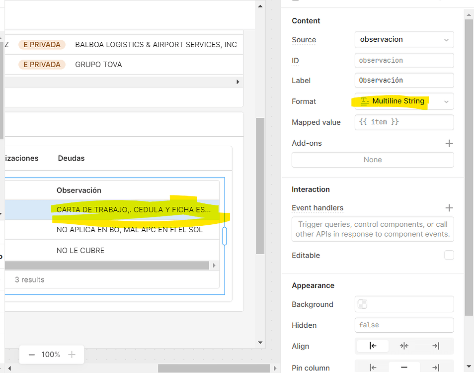This screenshot has width=474, height=373.
Task: Select left align option
Action: [x=373, y=346]
